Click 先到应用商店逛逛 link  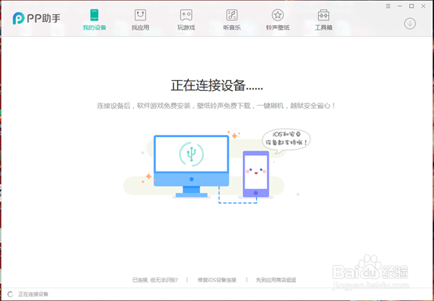click(x=276, y=280)
